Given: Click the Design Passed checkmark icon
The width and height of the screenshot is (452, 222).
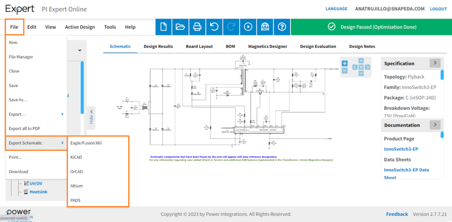Looking at the screenshot, I should (x=331, y=27).
